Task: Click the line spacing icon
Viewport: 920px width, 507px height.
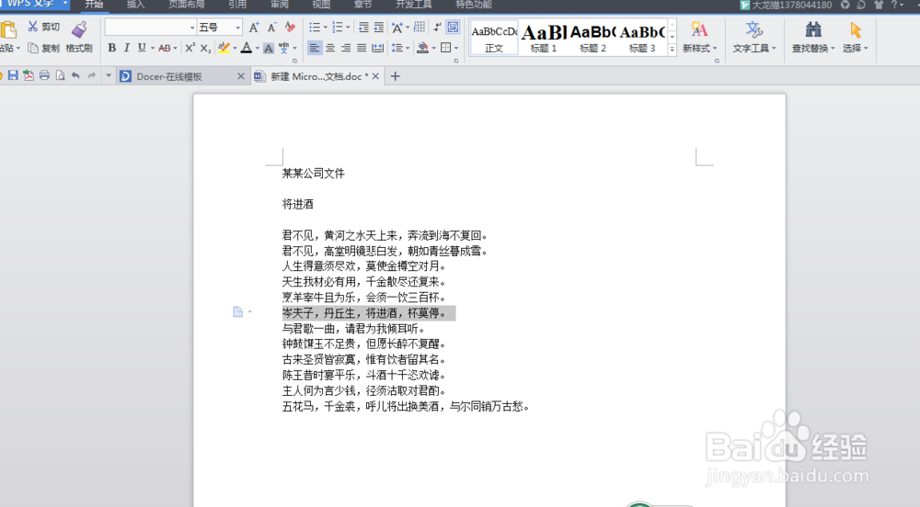Action: click(x=397, y=48)
